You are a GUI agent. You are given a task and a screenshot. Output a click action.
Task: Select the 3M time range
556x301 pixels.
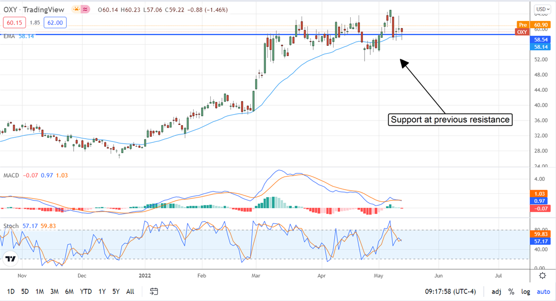[54, 291]
